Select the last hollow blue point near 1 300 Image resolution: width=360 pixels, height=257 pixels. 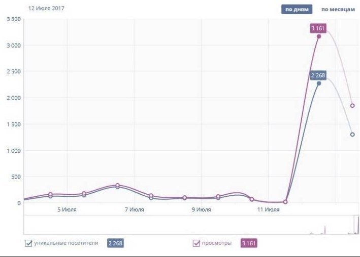(352, 135)
